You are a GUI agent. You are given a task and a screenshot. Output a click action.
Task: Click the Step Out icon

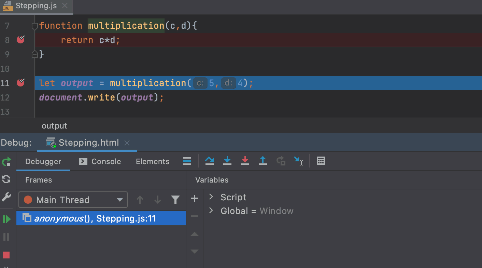pos(263,161)
